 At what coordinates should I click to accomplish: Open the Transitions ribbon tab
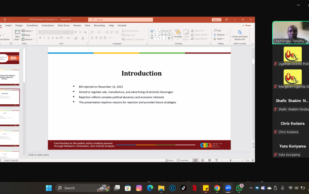pos(32,25)
